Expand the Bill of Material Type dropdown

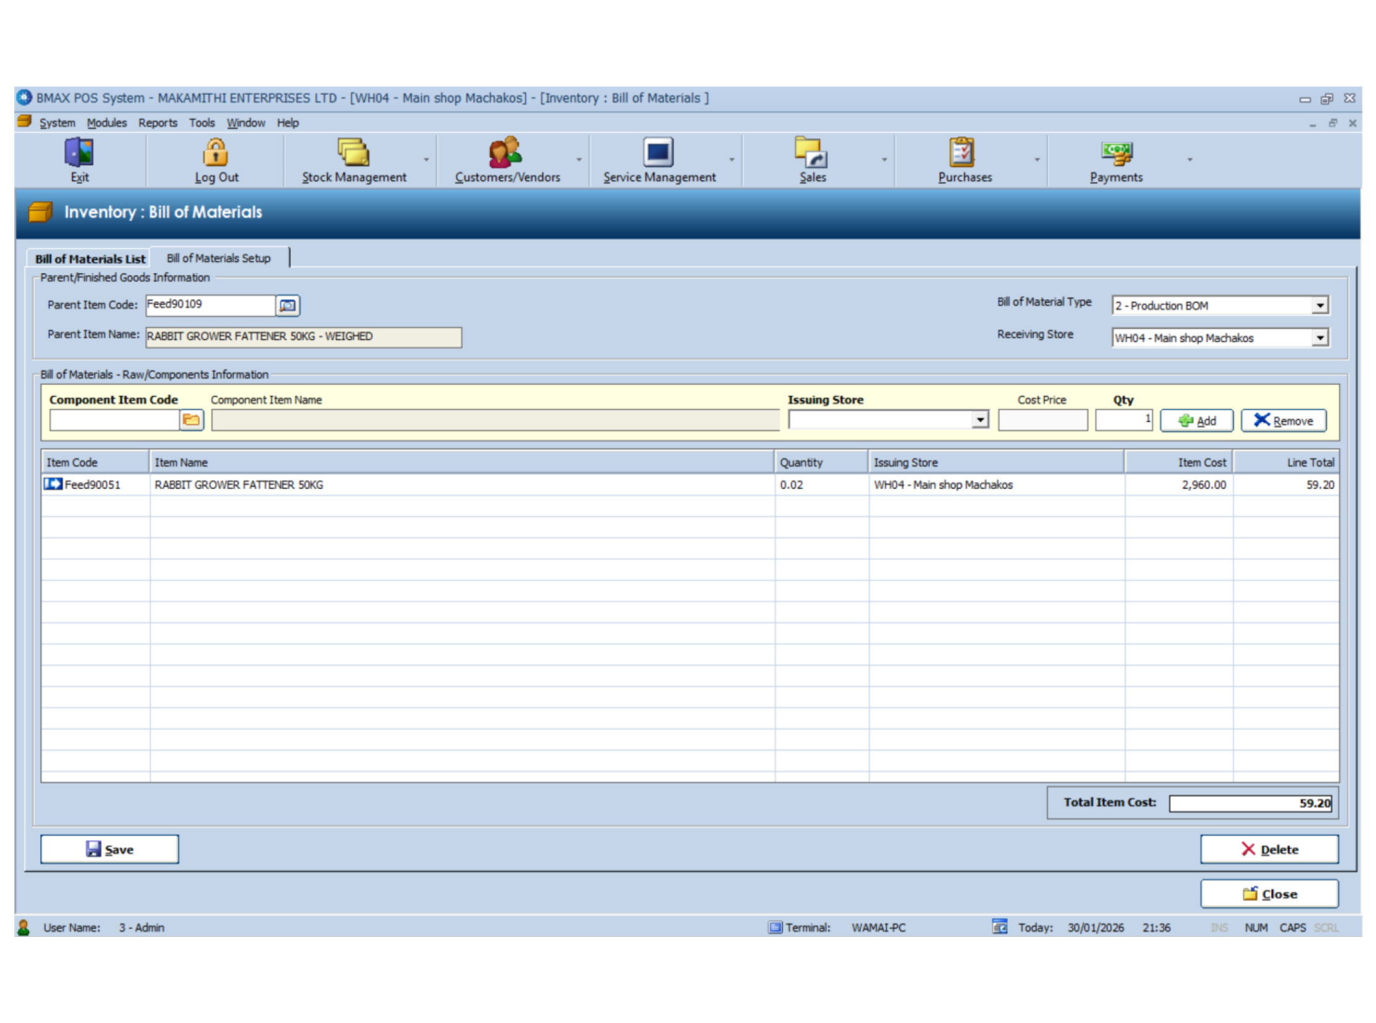(x=1320, y=305)
